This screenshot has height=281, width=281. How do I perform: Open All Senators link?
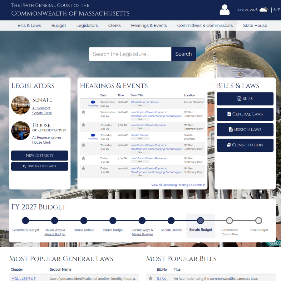point(41,108)
